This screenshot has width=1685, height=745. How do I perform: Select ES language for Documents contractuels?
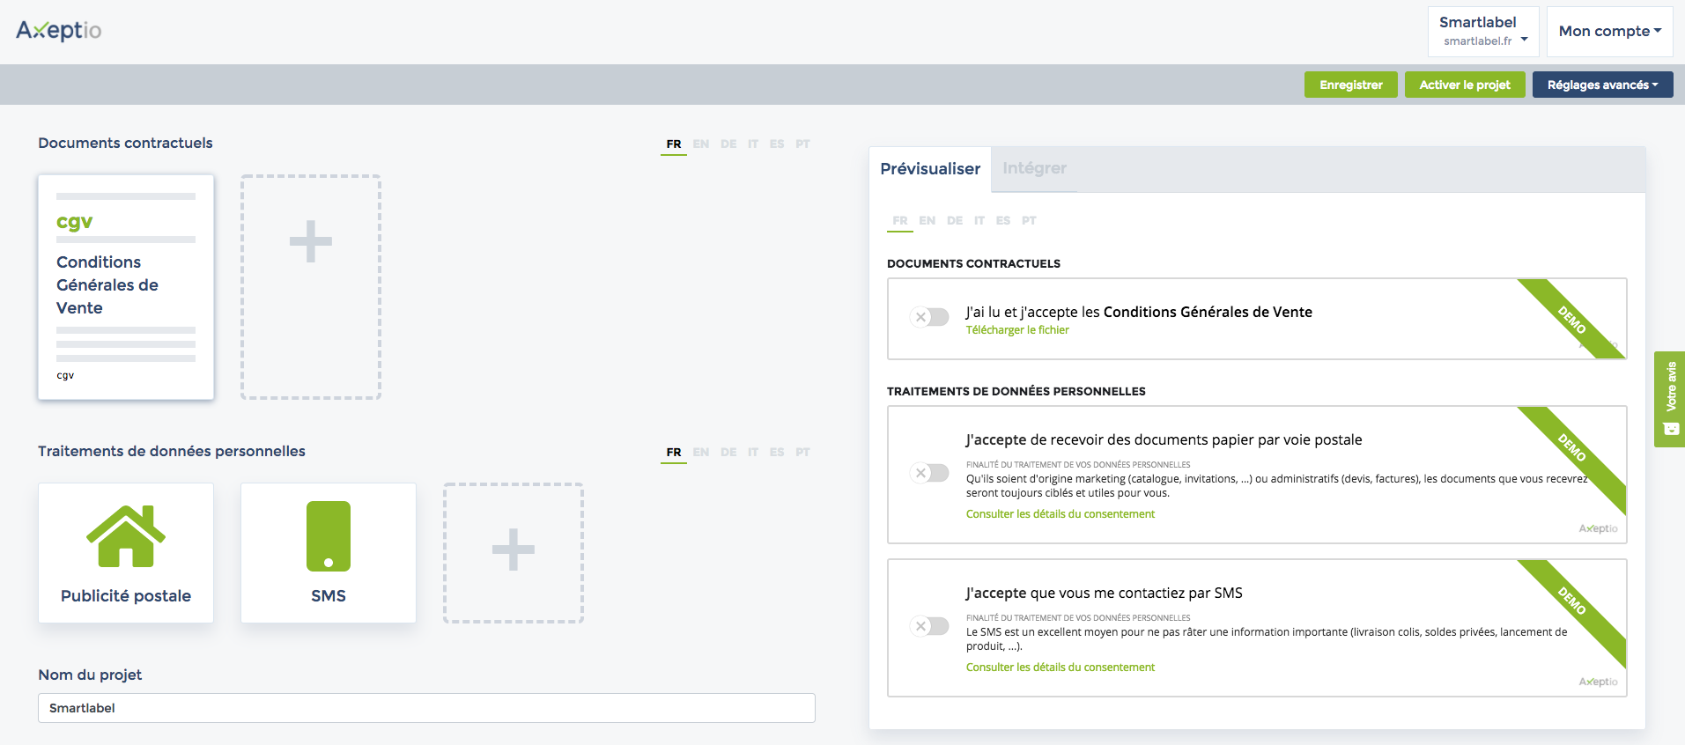coord(777,144)
